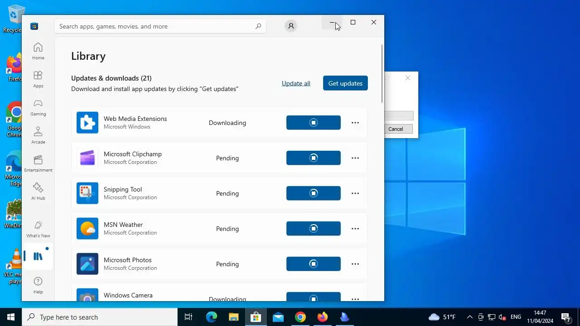Screen dimensions: 580x326
Task: Click the Web Media Extensions app icon
Action: tap(87, 123)
